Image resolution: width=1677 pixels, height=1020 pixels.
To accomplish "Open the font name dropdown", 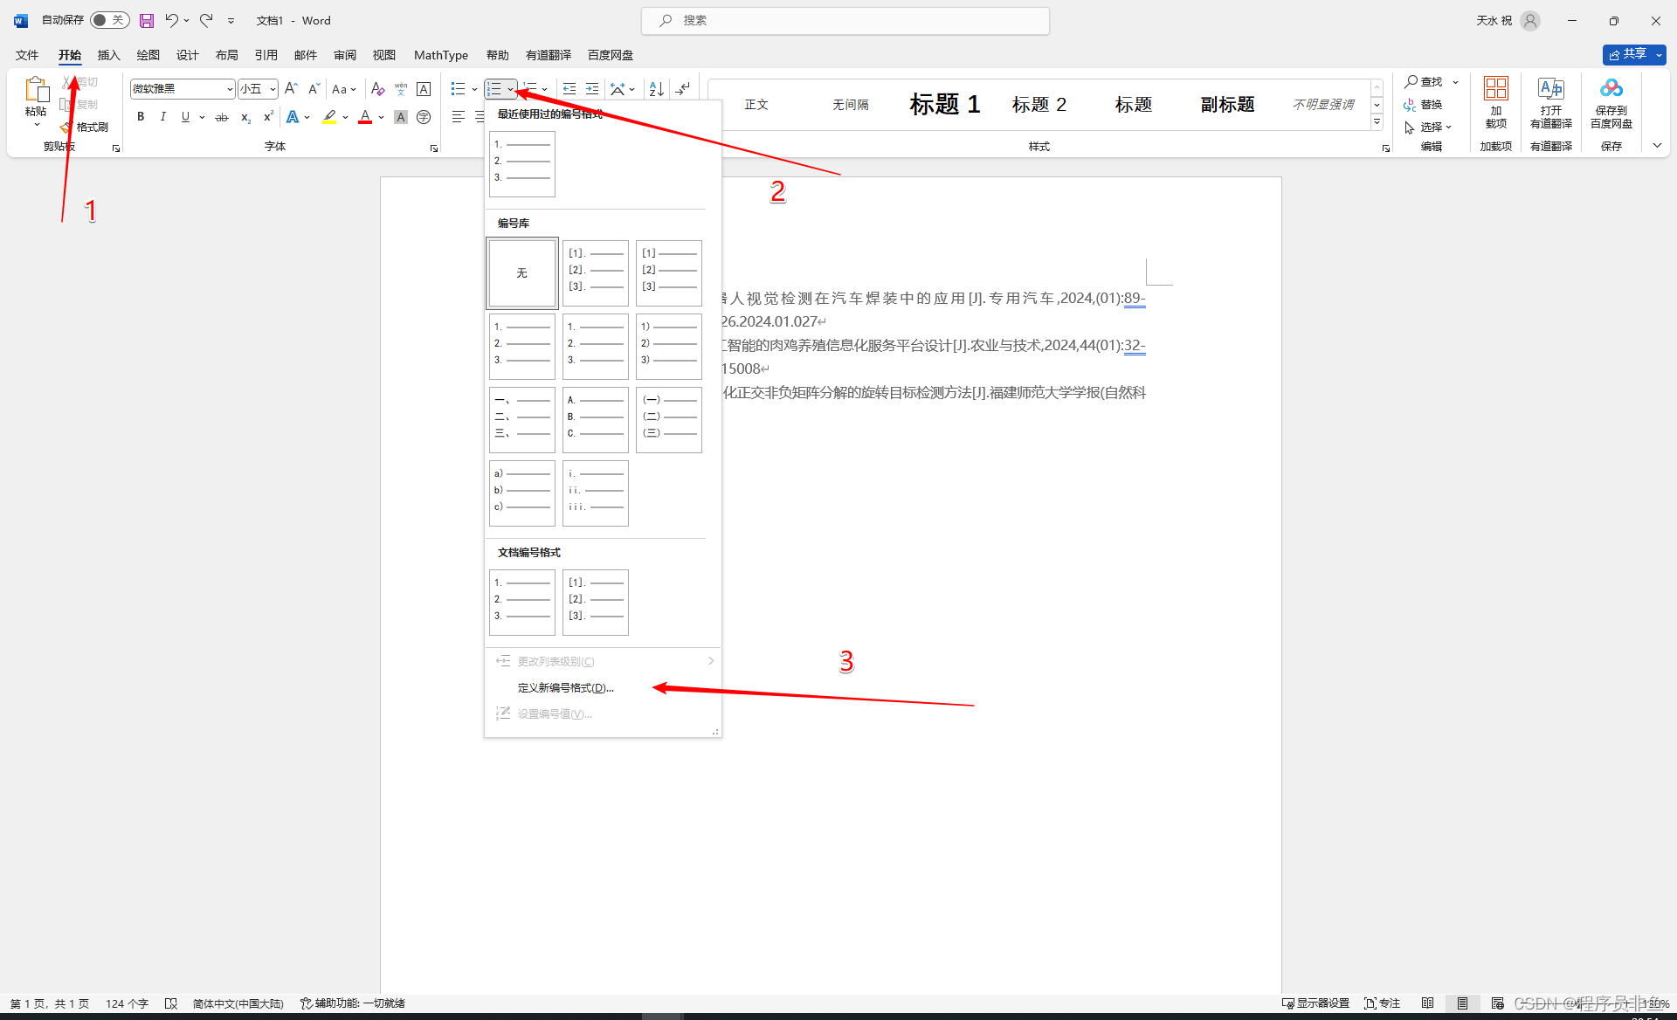I will (230, 89).
